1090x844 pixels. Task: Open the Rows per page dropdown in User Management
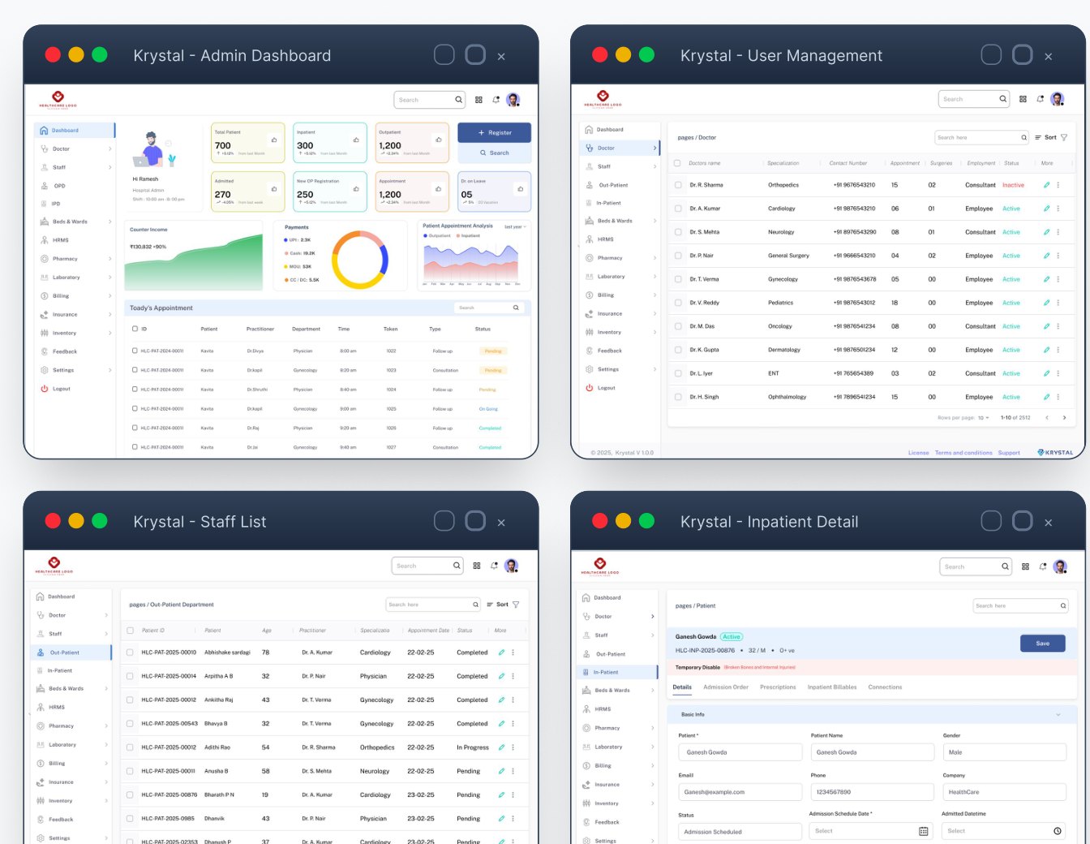(984, 418)
